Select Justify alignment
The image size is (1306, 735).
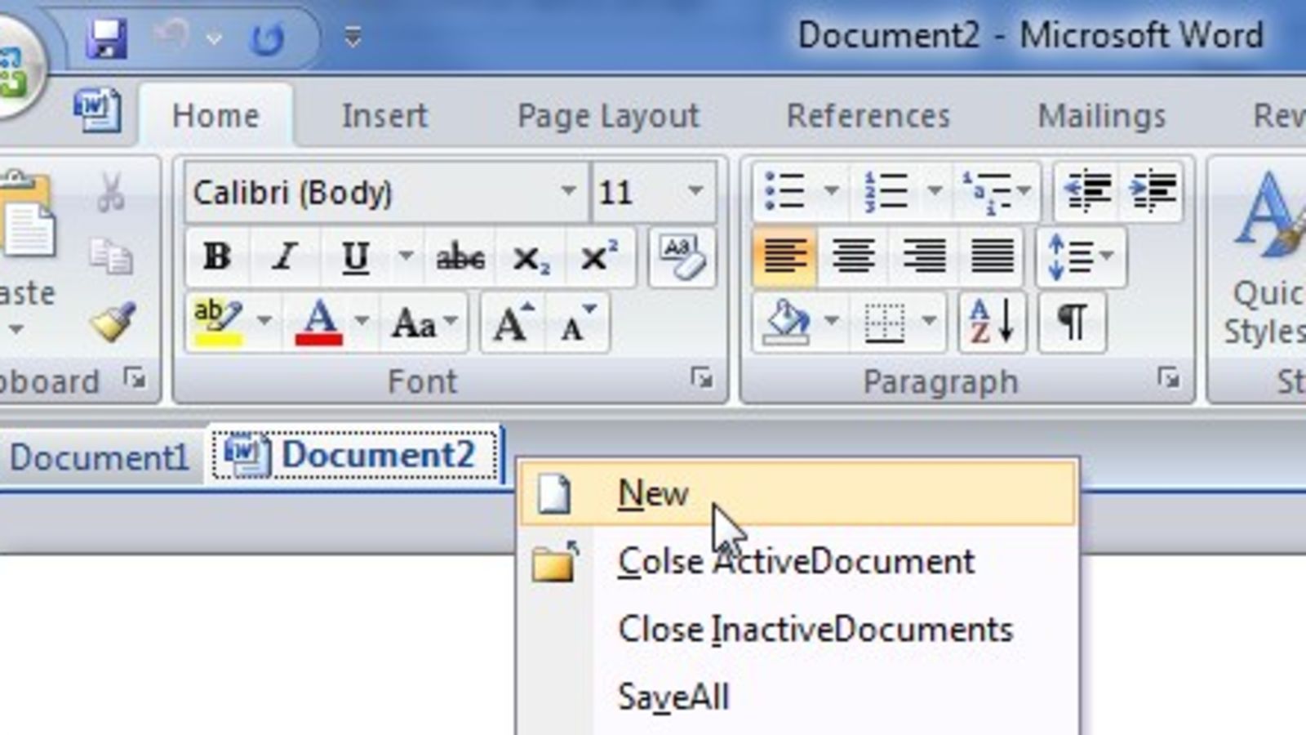(x=993, y=257)
